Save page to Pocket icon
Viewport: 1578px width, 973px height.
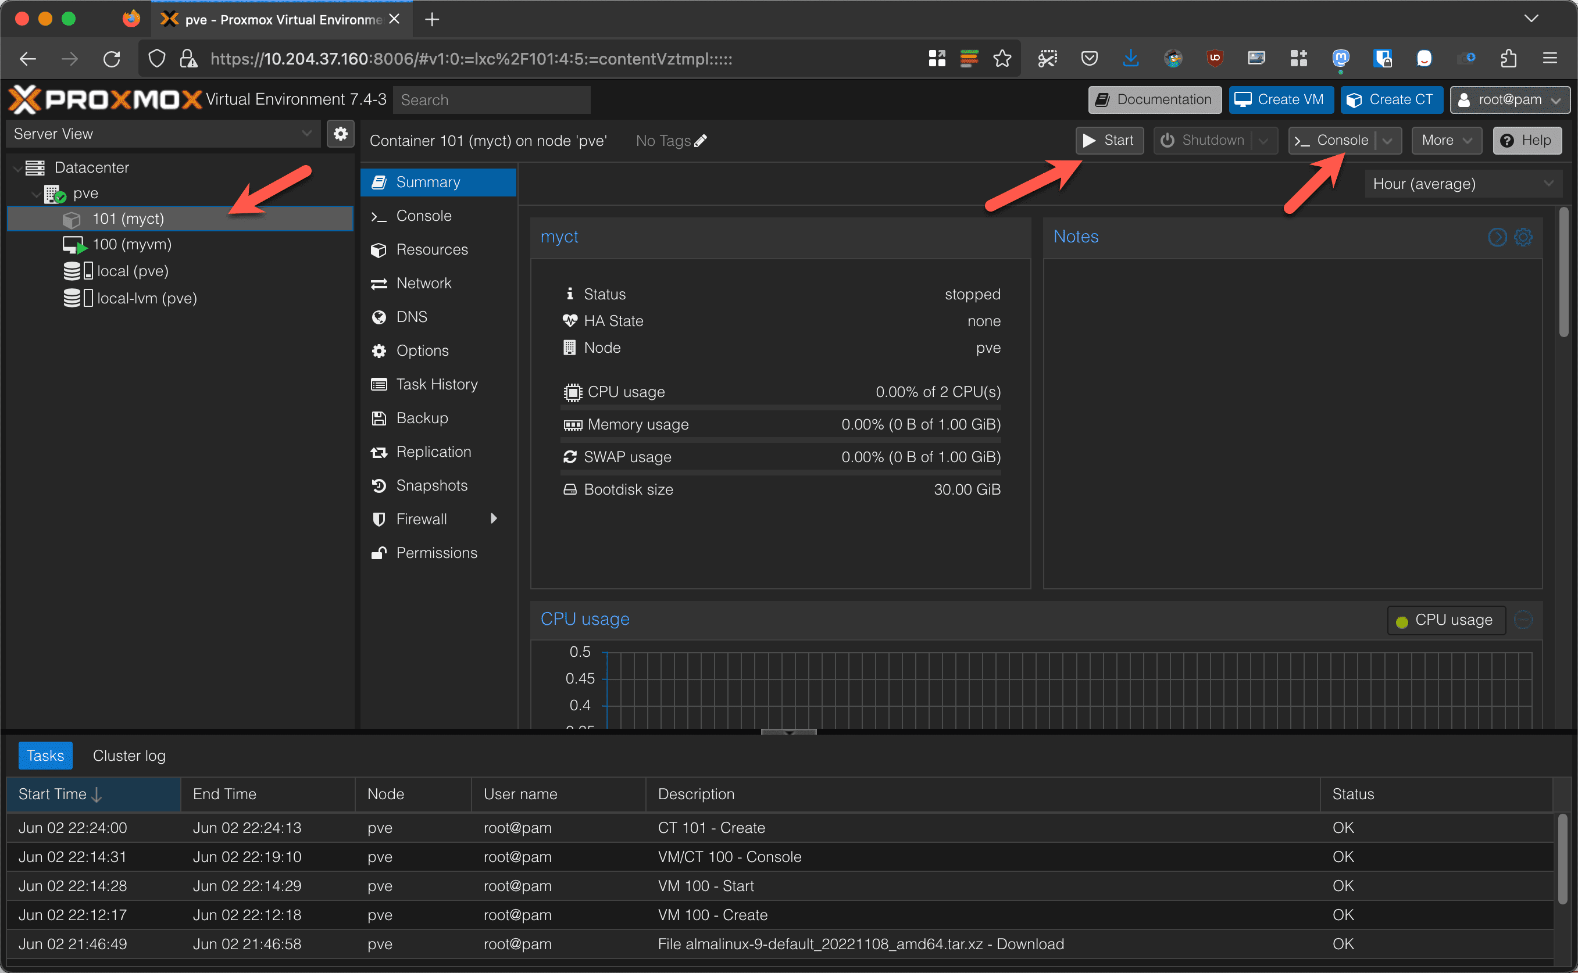tap(1089, 59)
